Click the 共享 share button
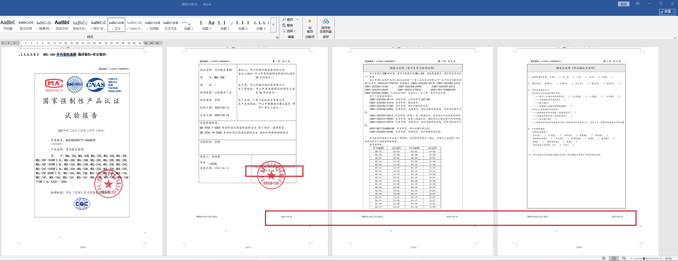The image size is (678, 261). [x=667, y=12]
